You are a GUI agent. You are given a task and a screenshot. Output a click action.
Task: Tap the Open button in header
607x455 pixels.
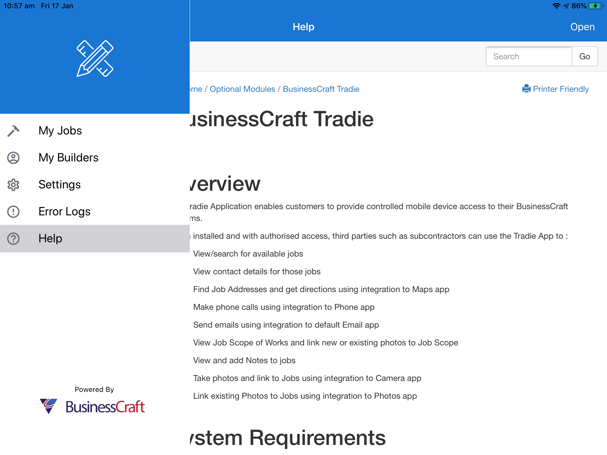click(582, 27)
